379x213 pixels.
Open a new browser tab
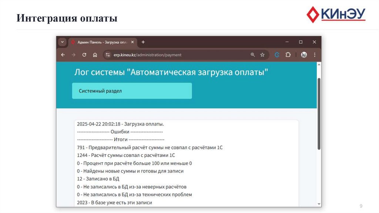pyautogui.click(x=143, y=42)
